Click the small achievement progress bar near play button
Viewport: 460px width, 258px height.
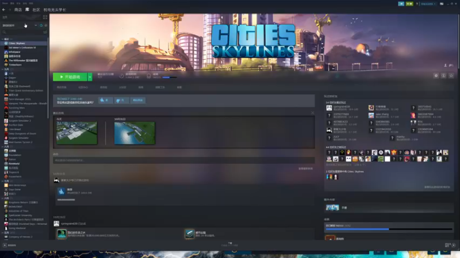170,77
